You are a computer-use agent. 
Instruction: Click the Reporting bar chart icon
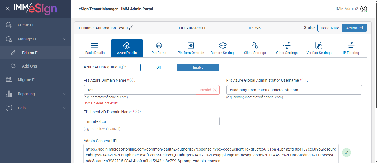tap(9, 94)
